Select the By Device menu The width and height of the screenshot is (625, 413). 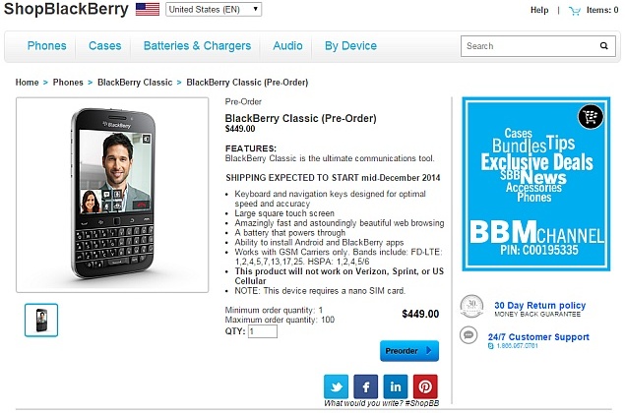click(x=350, y=46)
